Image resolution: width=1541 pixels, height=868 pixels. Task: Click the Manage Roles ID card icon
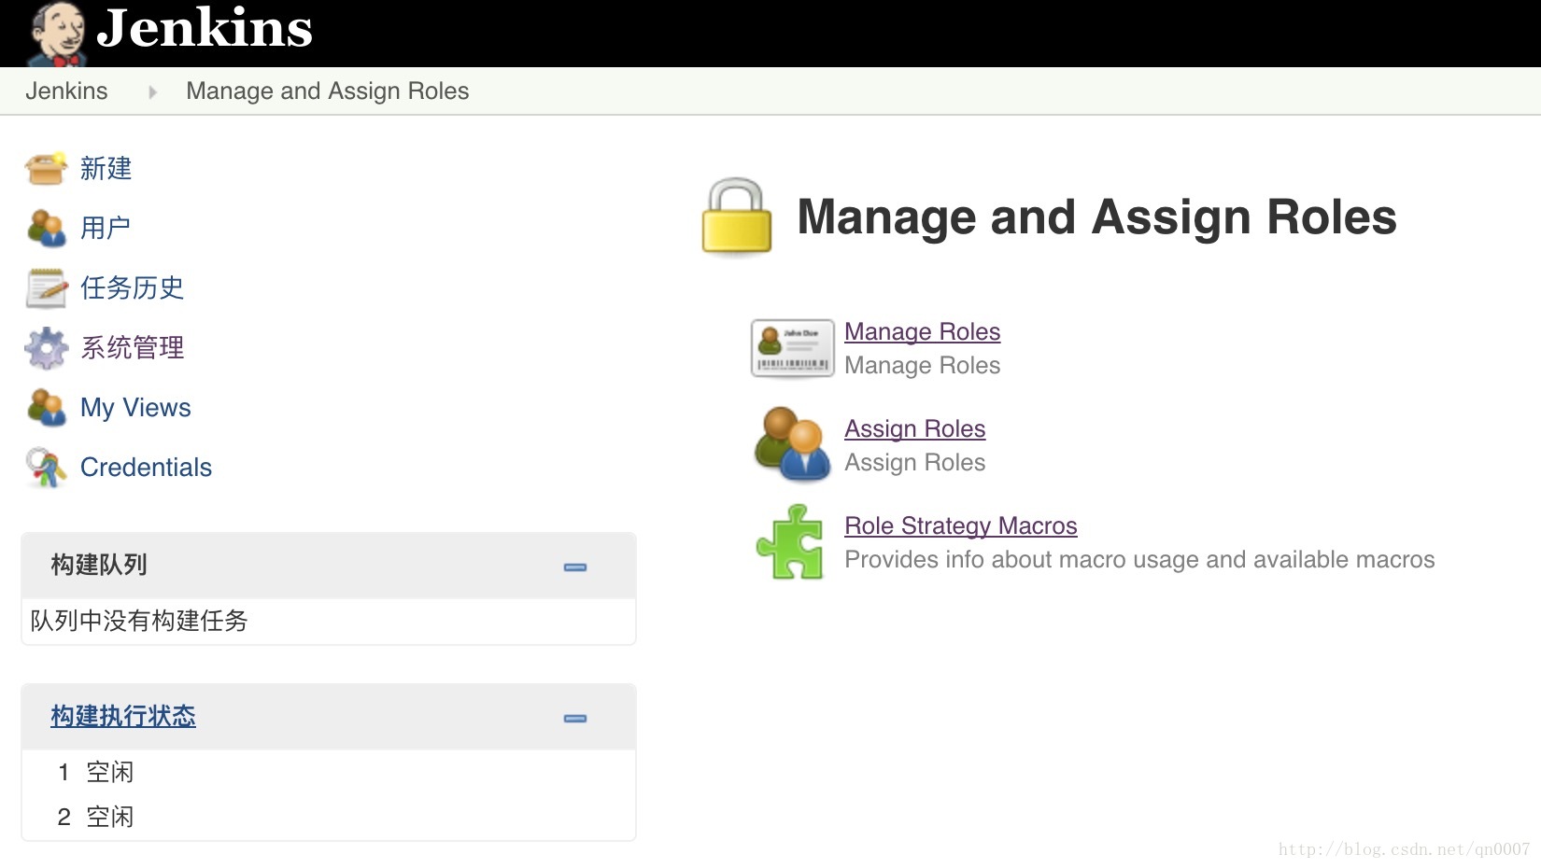[792, 348]
